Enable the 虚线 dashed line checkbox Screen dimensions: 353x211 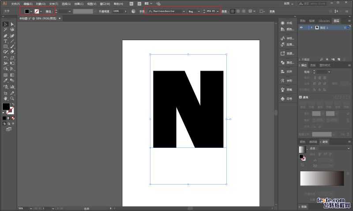click(x=301, y=97)
